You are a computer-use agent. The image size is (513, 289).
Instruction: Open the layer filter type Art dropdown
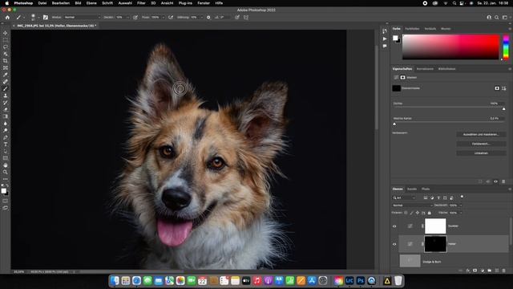(404, 198)
